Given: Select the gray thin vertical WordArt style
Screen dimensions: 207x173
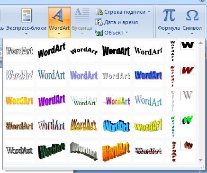Looking at the screenshot, I should [x=173, y=101].
